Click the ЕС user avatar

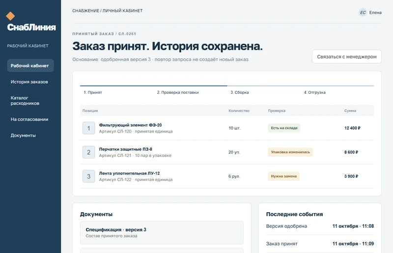click(x=363, y=13)
